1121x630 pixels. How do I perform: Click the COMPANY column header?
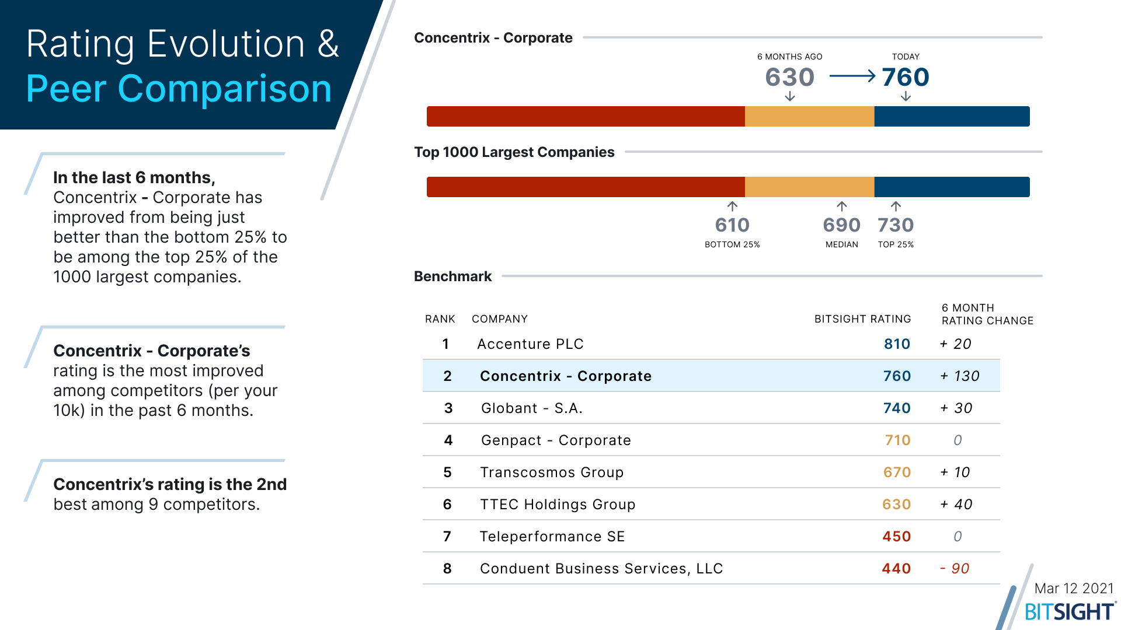[x=500, y=319]
